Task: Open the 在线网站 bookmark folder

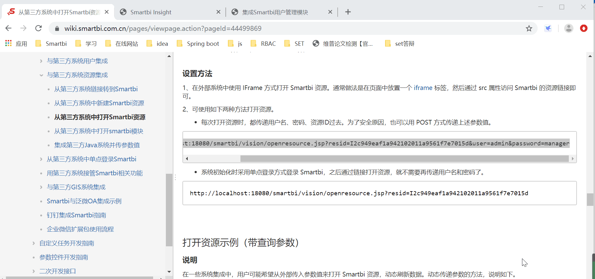Action: click(122, 44)
